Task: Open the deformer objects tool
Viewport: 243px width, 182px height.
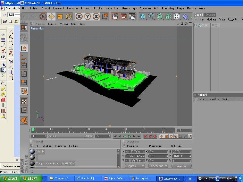Action: (x=185, y=16)
